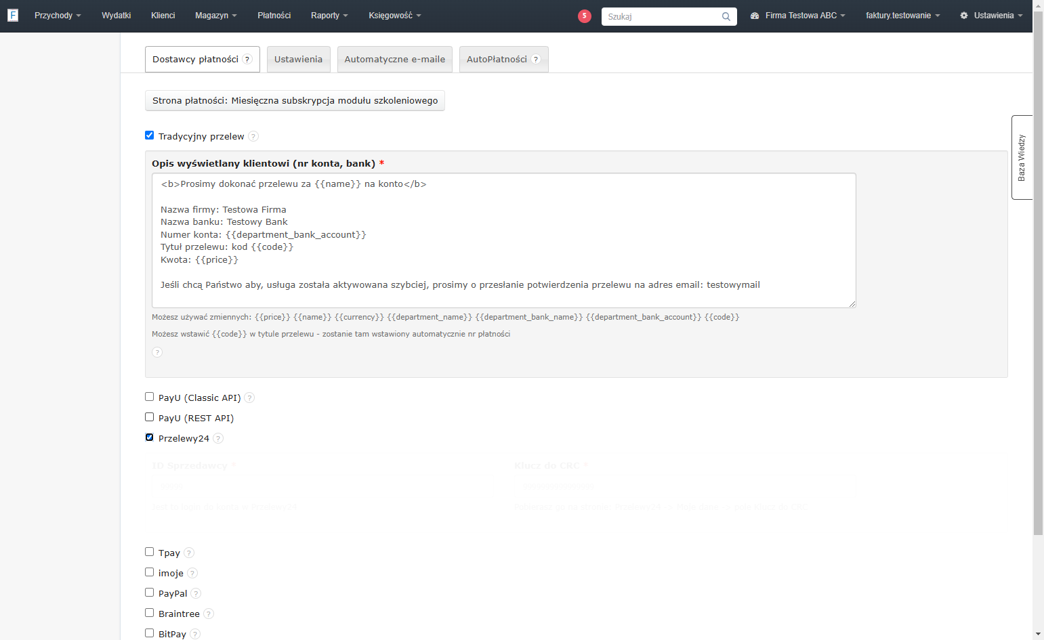This screenshot has width=1044, height=640.
Task: Click the help icon next to AutoPłatności
Action: 536,60
